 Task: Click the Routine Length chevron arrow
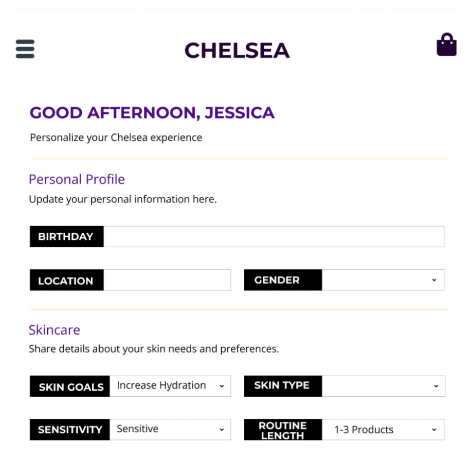pyautogui.click(x=434, y=429)
